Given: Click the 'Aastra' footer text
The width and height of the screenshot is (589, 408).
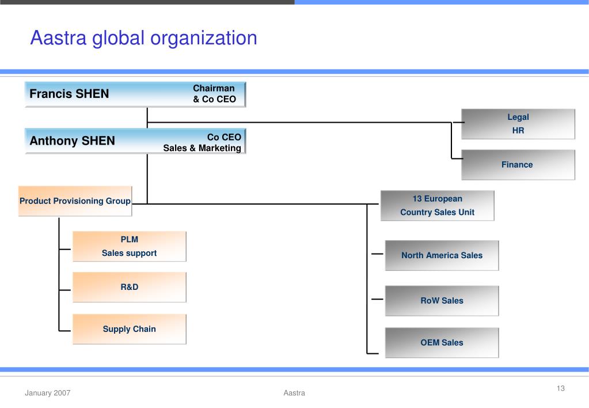Looking at the screenshot, I should (x=294, y=393).
